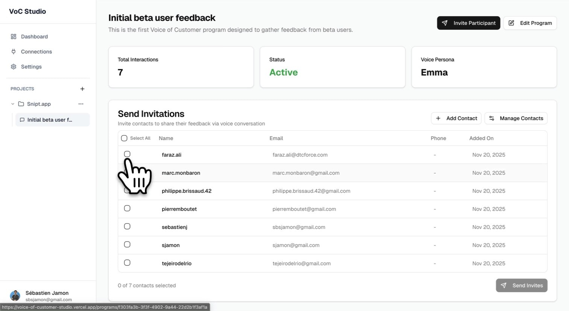Click Sébastien Jamon's profile avatar
The image size is (569, 311).
coord(15,296)
